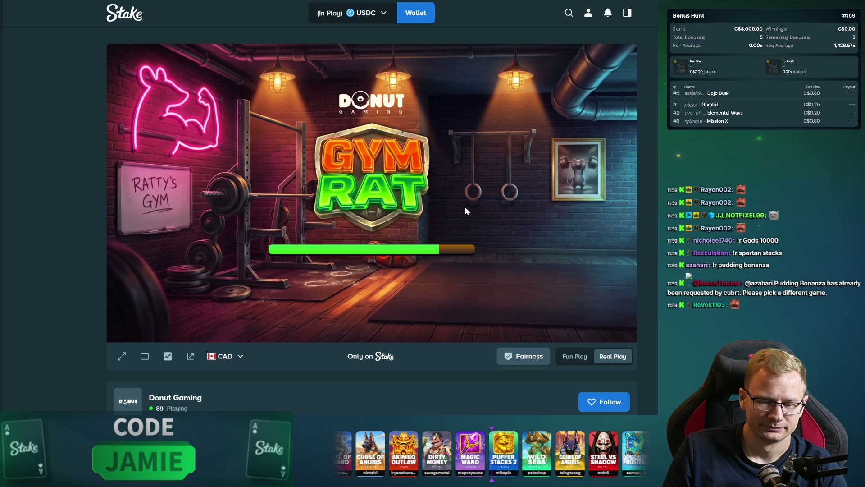The image size is (865, 487).
Task: Select Fun Play mode
Action: coord(575,356)
